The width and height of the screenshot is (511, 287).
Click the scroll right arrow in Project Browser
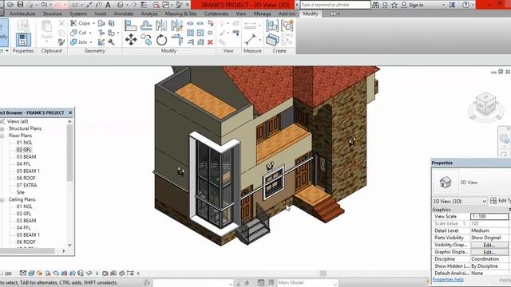tap(64, 251)
